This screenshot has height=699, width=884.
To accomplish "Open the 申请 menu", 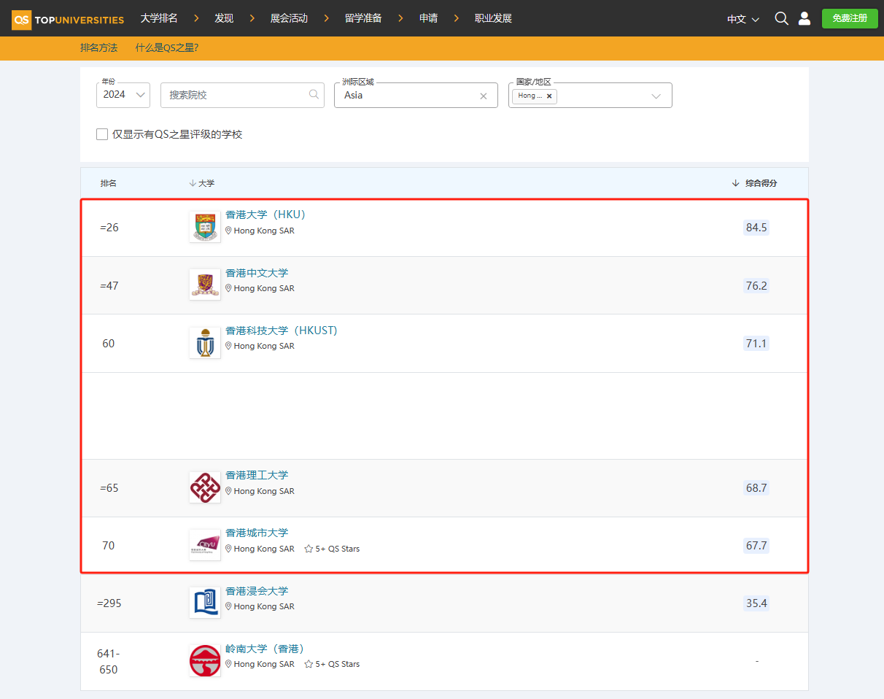I will (428, 18).
